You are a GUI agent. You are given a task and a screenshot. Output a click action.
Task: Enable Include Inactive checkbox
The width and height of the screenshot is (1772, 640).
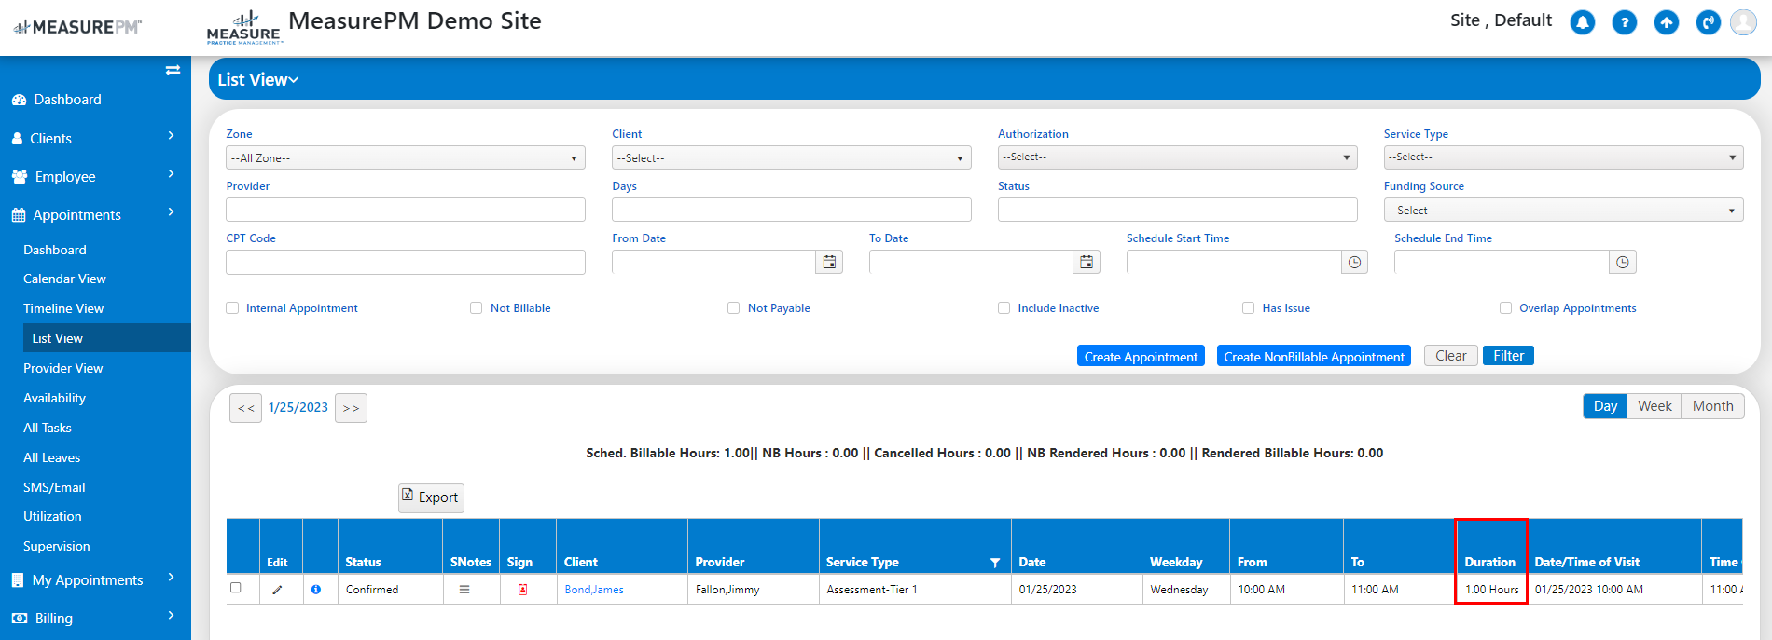pyautogui.click(x=1004, y=308)
